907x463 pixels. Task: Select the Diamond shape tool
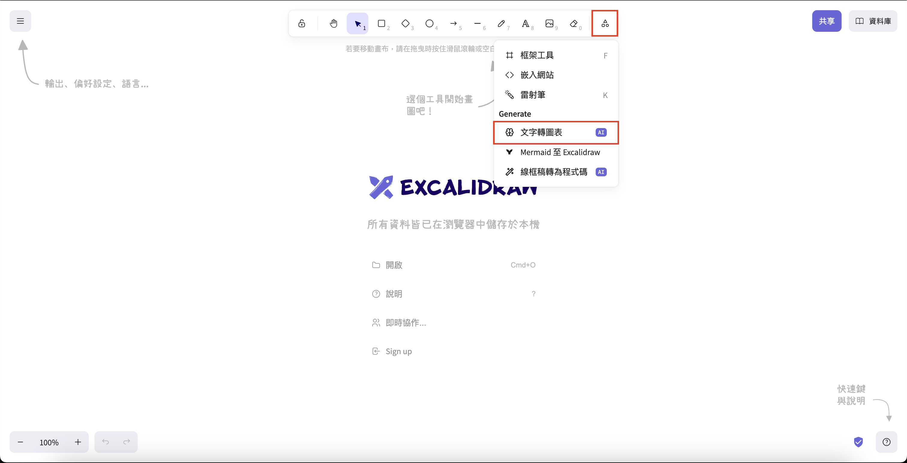click(x=405, y=24)
